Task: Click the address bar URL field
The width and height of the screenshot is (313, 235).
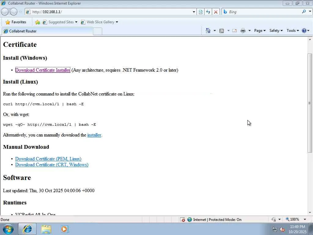Action: 109,12
